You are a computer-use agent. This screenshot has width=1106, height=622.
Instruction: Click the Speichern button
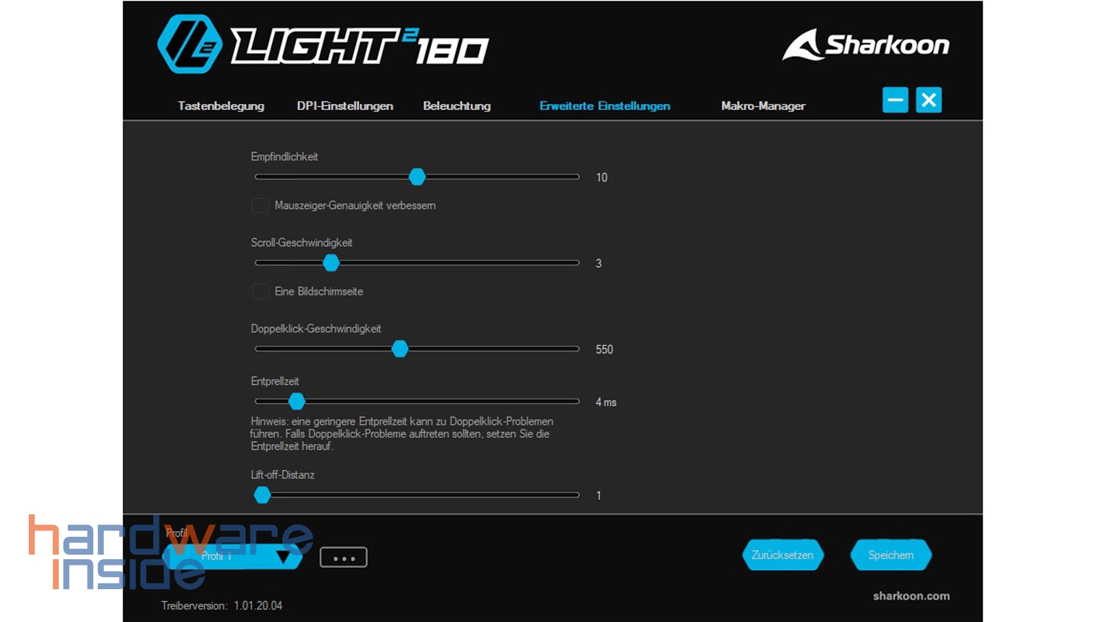click(x=891, y=555)
